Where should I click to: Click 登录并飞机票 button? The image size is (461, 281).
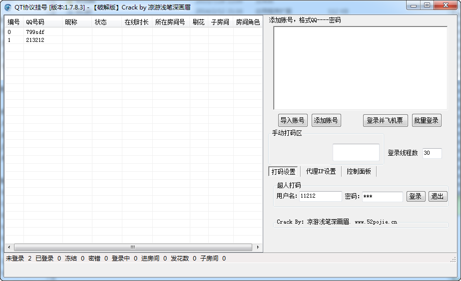pos(385,120)
